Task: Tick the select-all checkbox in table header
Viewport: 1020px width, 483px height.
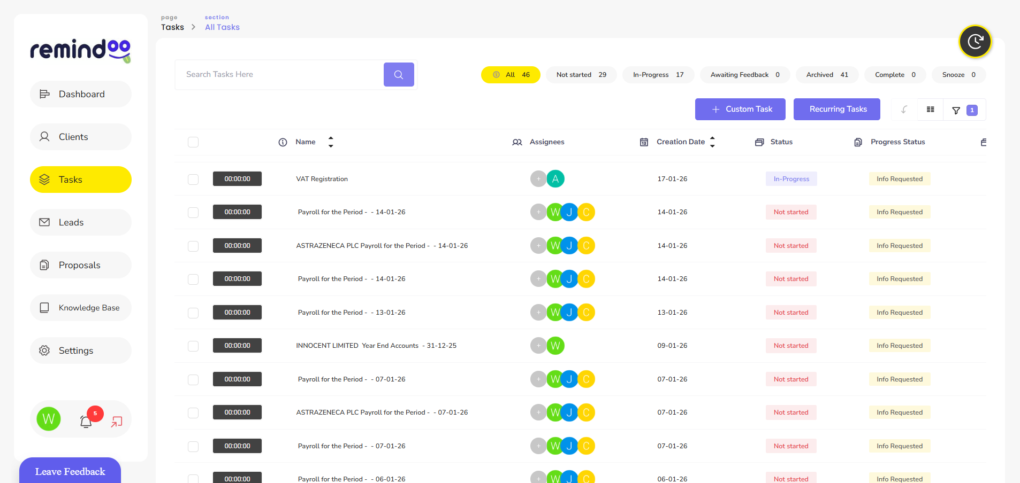Action: (x=193, y=142)
